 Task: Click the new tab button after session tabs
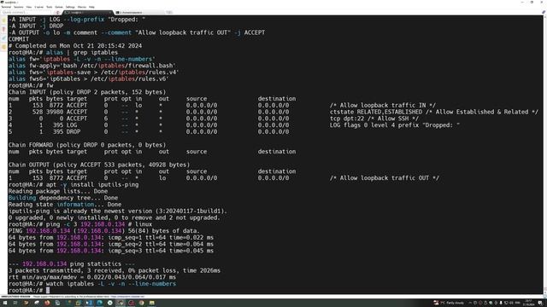(169, 13)
